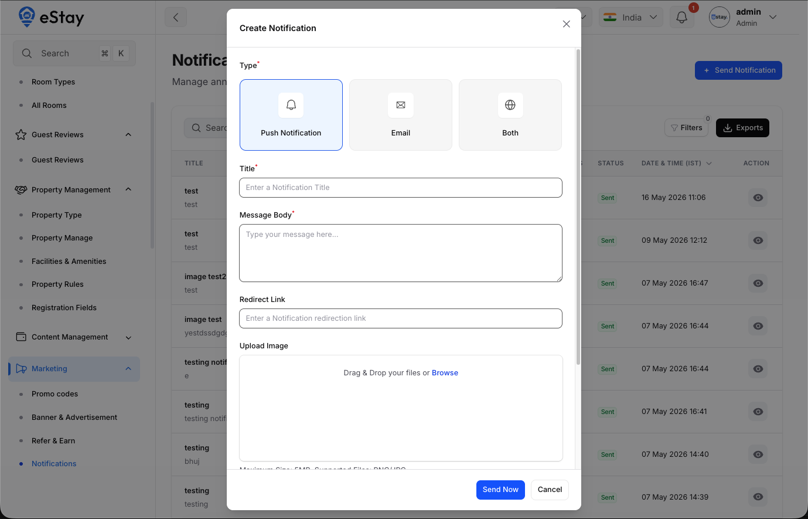Click the bell icon in Push Notification card
Viewport: 808px width, 519px height.
pos(291,105)
